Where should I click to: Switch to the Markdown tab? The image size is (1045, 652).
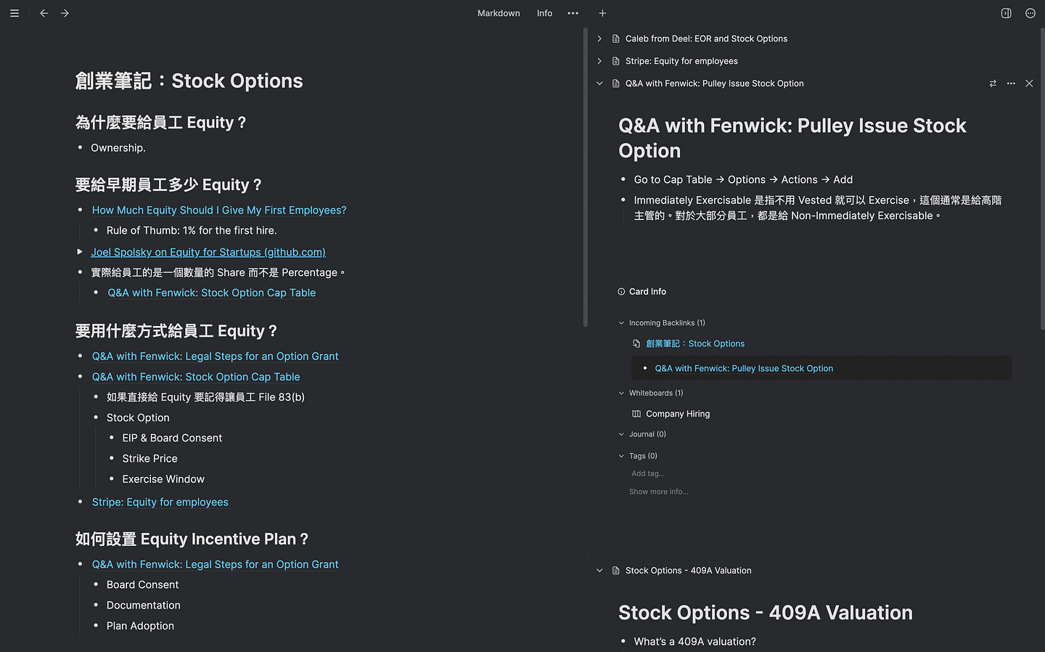point(499,13)
